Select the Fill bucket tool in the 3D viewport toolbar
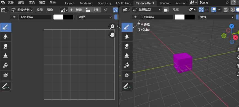 pyautogui.click(x=127, y=65)
